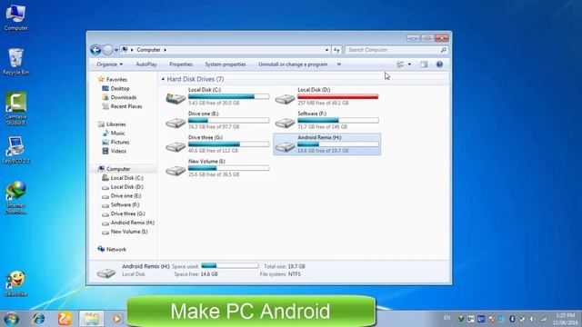Select Software (F:) drive icon

[x=285, y=123]
